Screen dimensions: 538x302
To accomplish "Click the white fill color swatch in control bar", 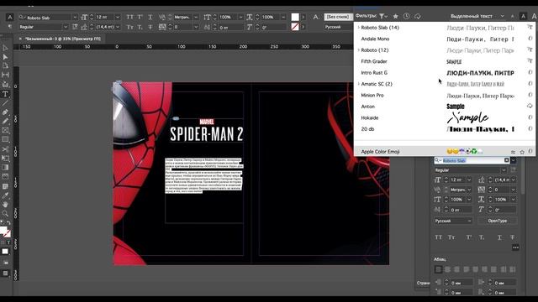I will click(x=295, y=17).
